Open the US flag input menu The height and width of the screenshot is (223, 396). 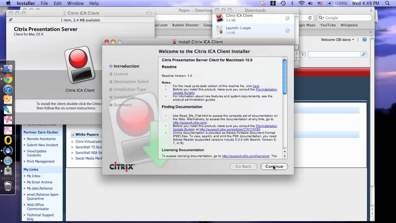(x=320, y=3)
